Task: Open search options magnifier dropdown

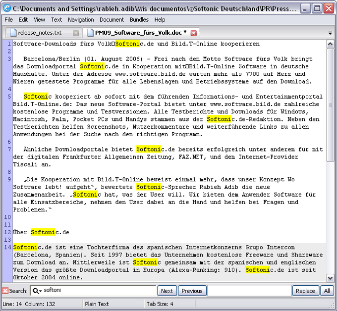Action: (x=37, y=291)
